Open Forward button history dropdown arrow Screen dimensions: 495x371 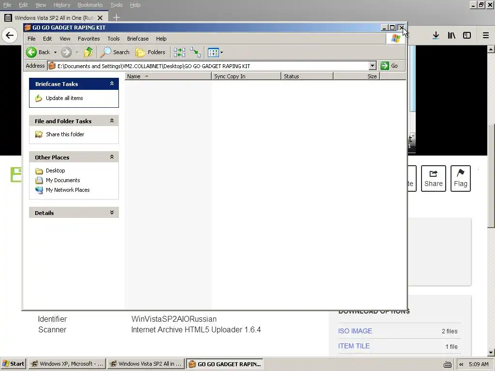(77, 52)
